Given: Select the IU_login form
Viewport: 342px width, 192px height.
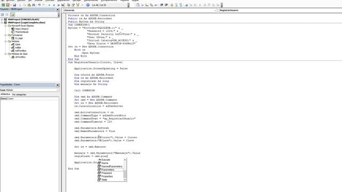Looking at the screenshot, I should [x=19, y=38].
